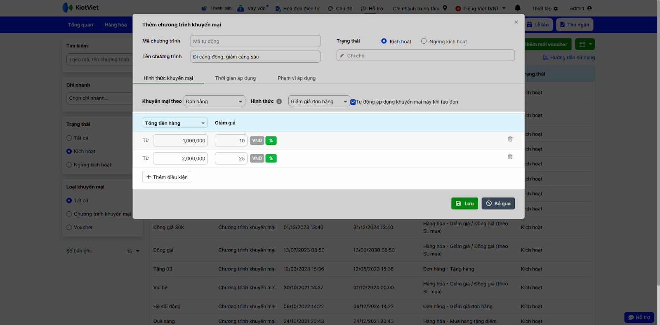The width and height of the screenshot is (660, 325).
Task: Delete the 1,000,000 condition row
Action: tap(510, 139)
